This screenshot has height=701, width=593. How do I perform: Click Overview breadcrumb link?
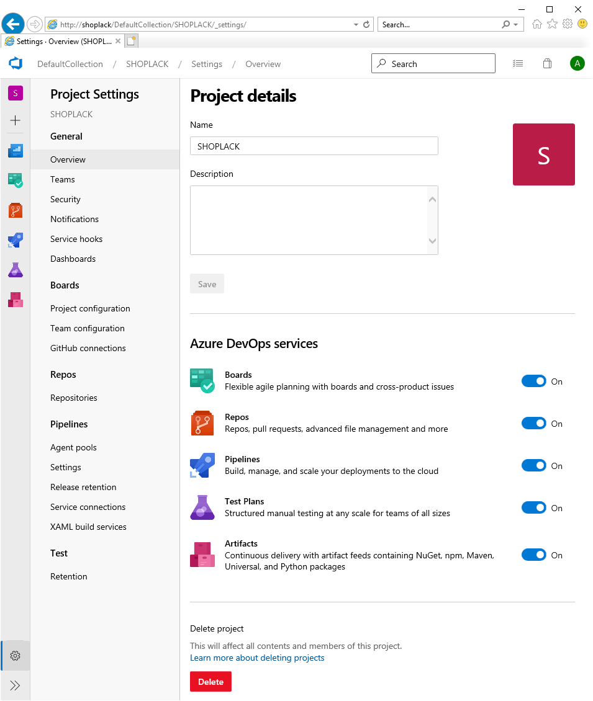click(x=263, y=64)
